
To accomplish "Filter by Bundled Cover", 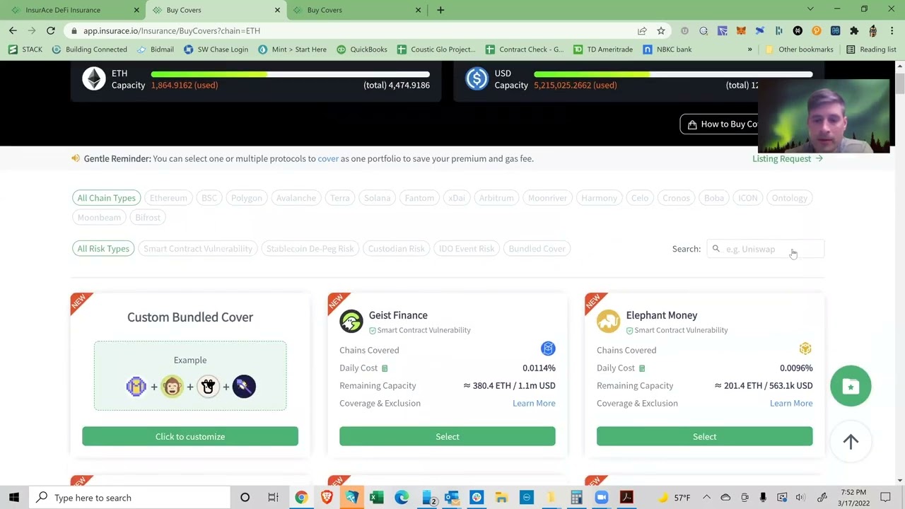I will point(537,249).
